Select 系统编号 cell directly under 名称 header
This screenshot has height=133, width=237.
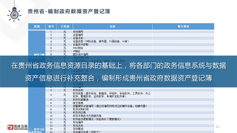coord(112,32)
